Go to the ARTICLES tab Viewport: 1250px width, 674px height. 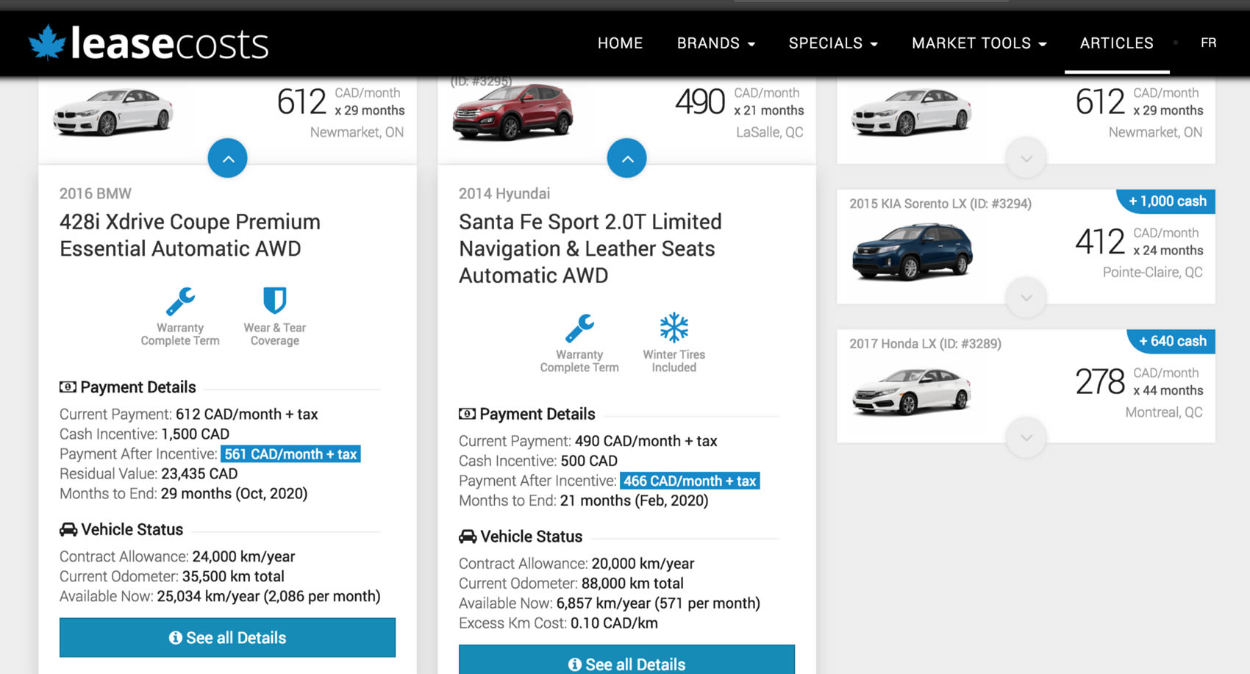point(1116,43)
